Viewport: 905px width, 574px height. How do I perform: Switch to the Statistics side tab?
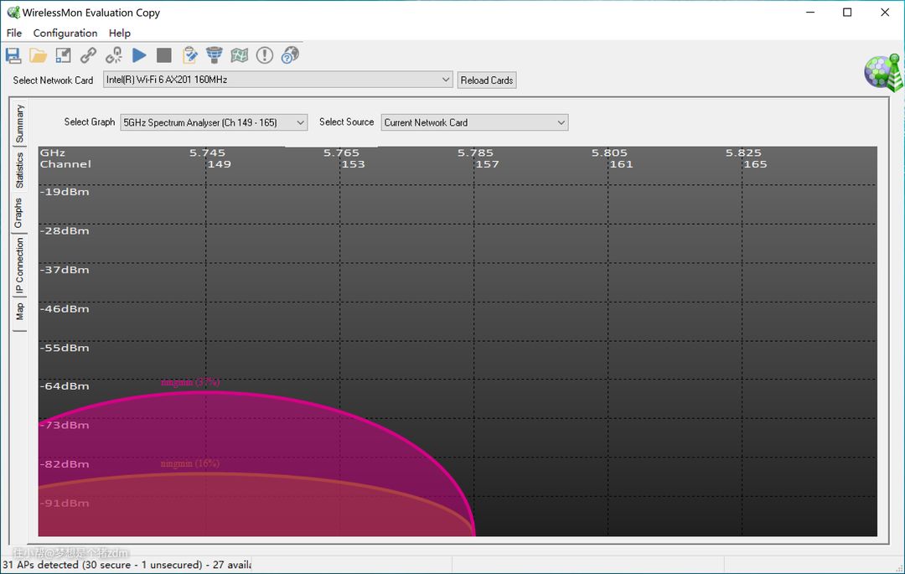point(20,170)
